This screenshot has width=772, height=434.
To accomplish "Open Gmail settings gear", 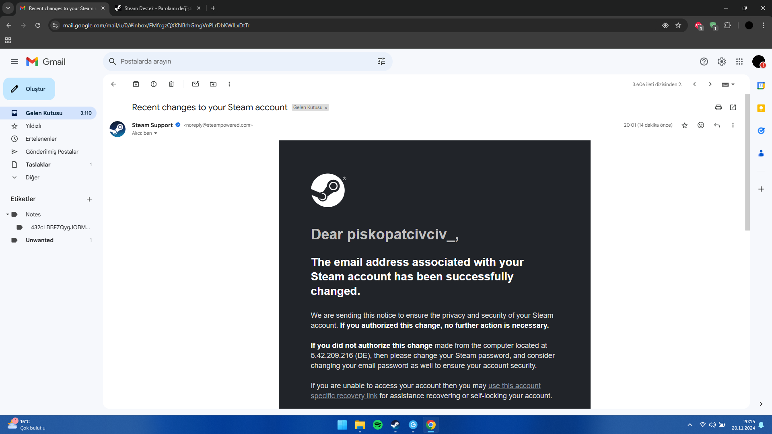I will (x=722, y=62).
